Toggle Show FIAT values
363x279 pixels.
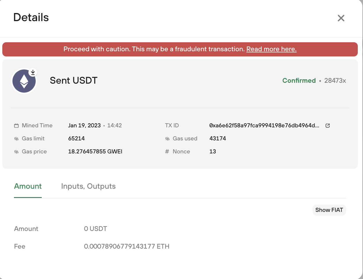(329, 210)
